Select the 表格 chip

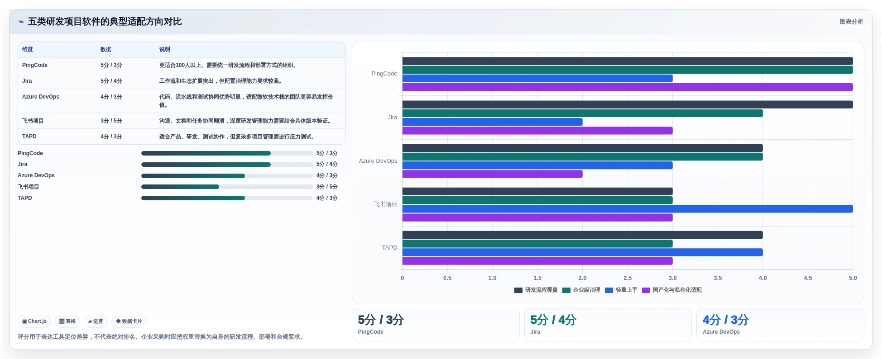click(67, 321)
